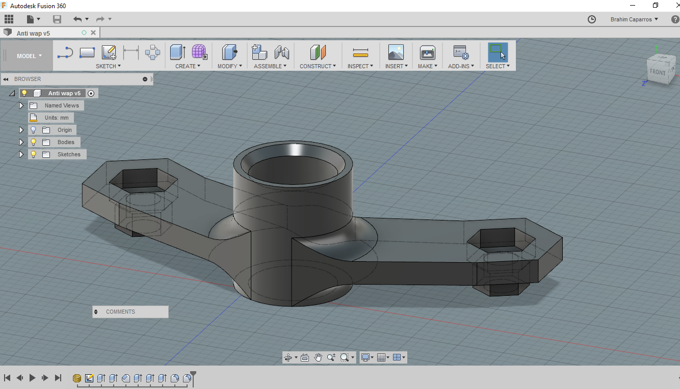The width and height of the screenshot is (680, 389).
Task: Open the job status clock icon
Action: pyautogui.click(x=592, y=19)
